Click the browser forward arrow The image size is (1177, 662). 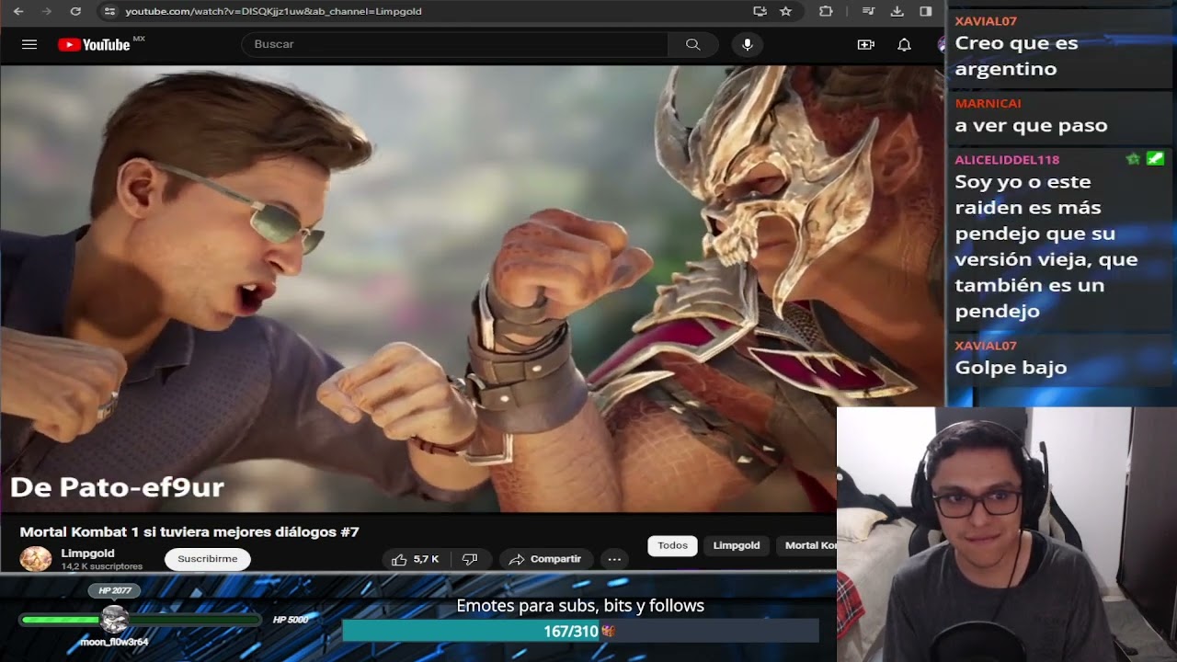click(x=46, y=11)
